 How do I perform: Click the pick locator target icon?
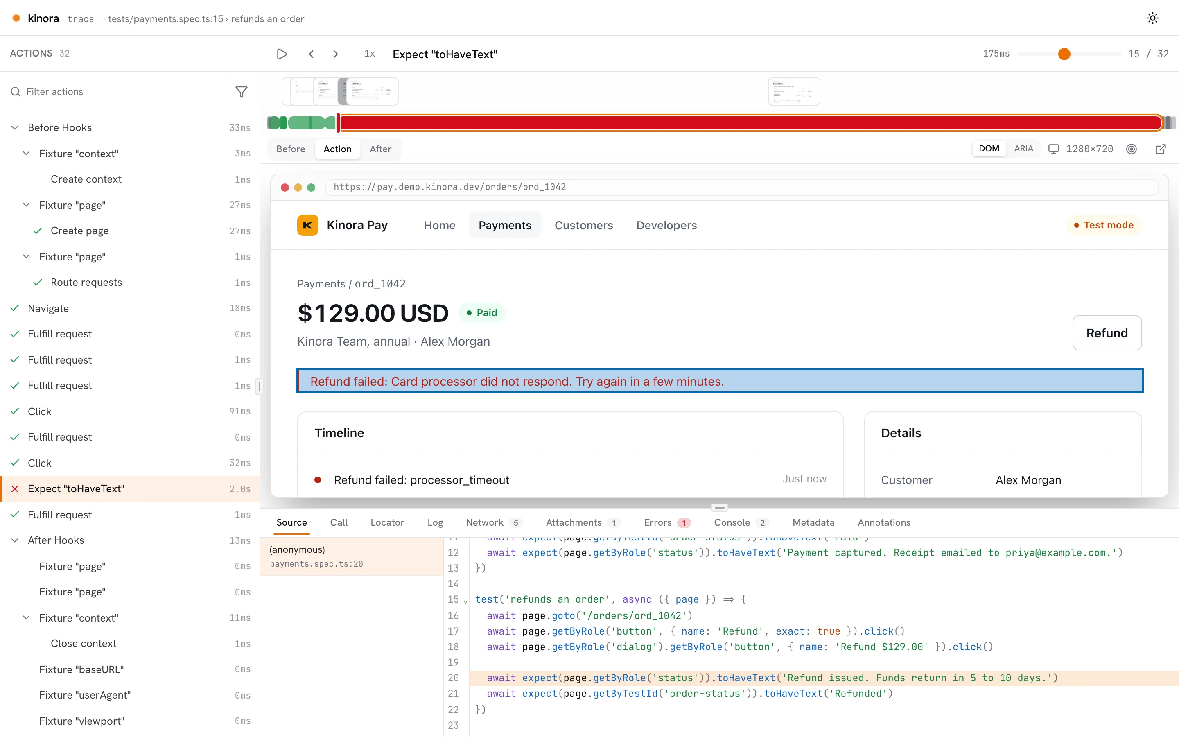pyautogui.click(x=1132, y=149)
